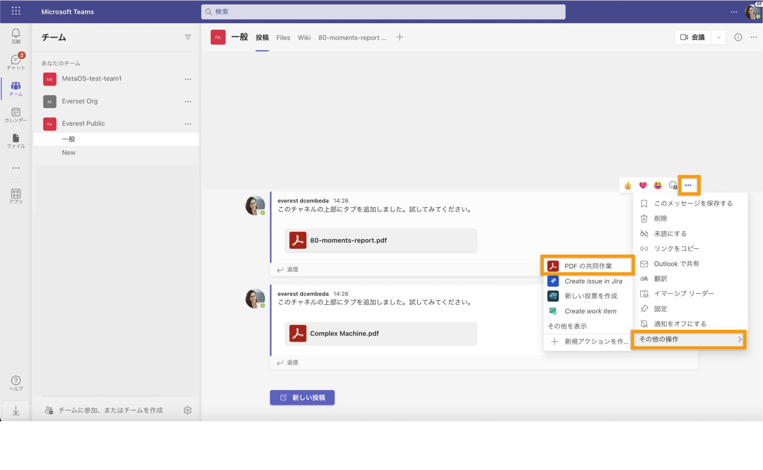Open more options for Everest Public
This screenshot has height=470, width=763.
pos(188,124)
